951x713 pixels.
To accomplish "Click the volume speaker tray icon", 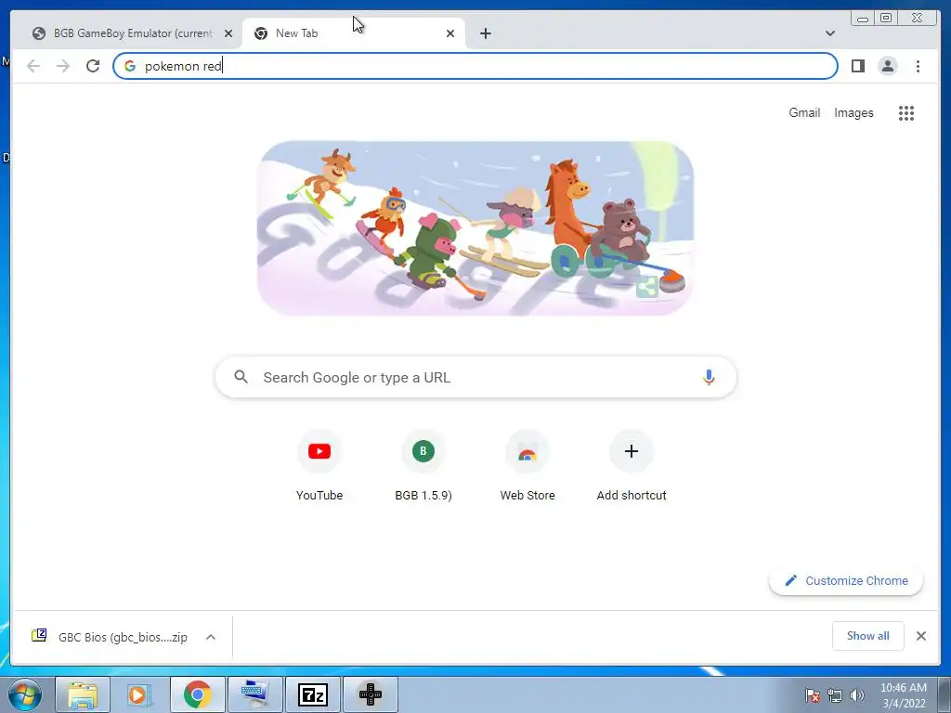I will (x=856, y=695).
